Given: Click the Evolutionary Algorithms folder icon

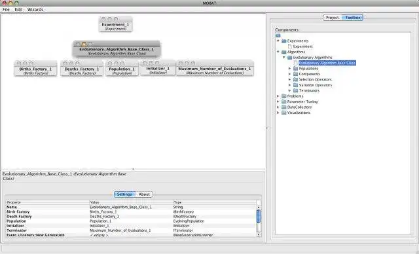Looking at the screenshot, I should (289, 58).
